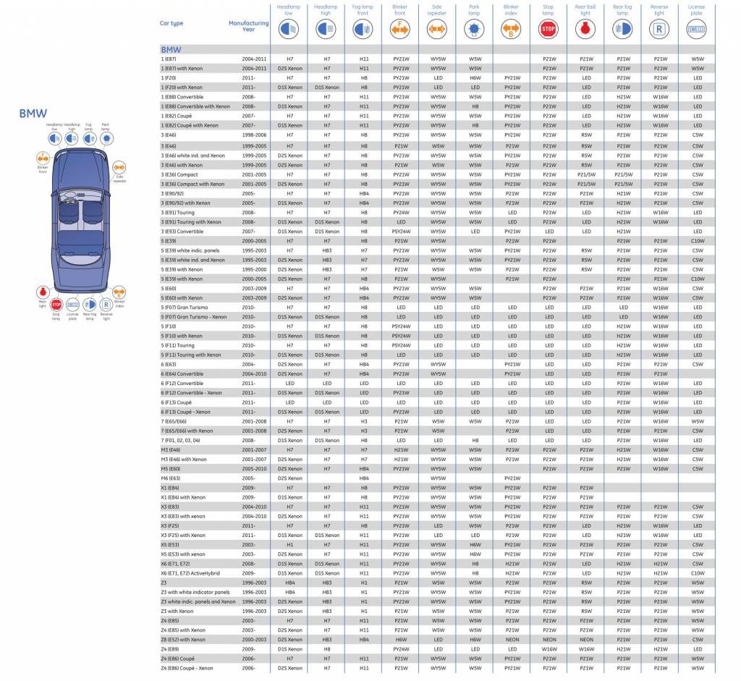
Task: Select the Park lamp icon above the car diagram
Action: click(106, 138)
